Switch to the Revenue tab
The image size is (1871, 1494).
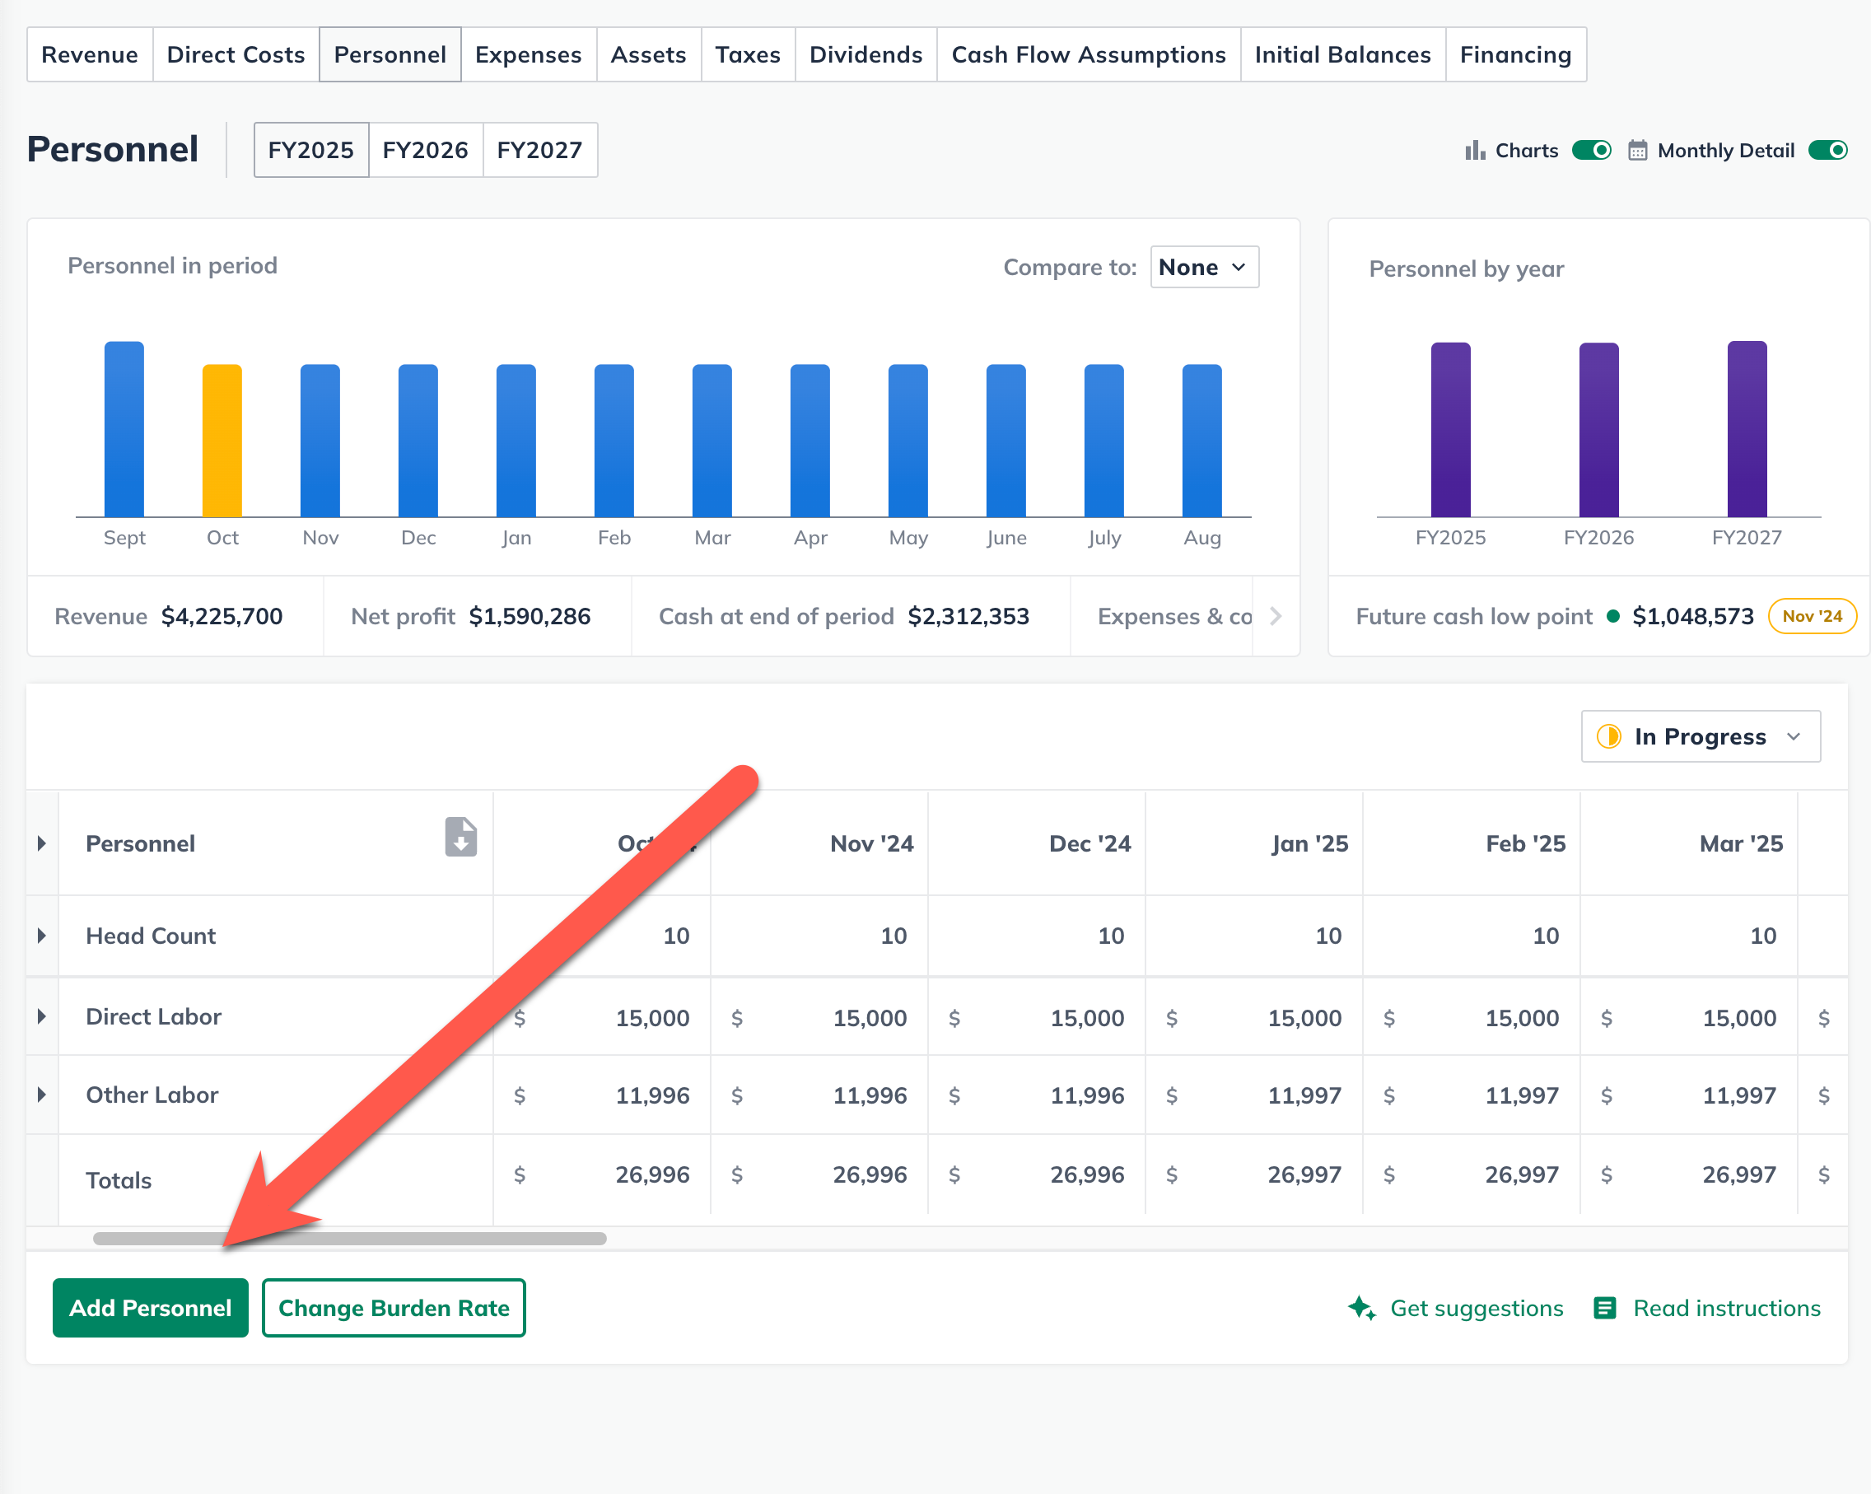pos(90,54)
